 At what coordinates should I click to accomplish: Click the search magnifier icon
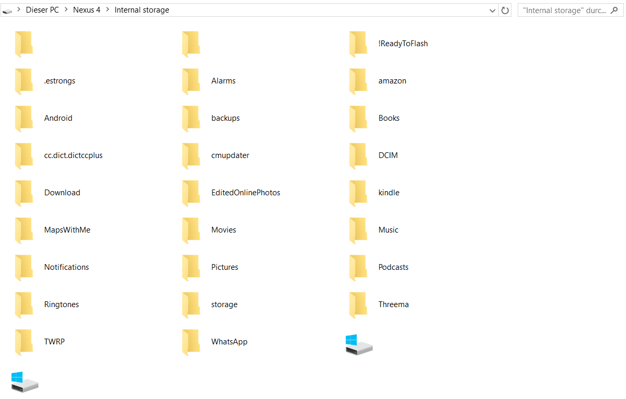click(614, 10)
